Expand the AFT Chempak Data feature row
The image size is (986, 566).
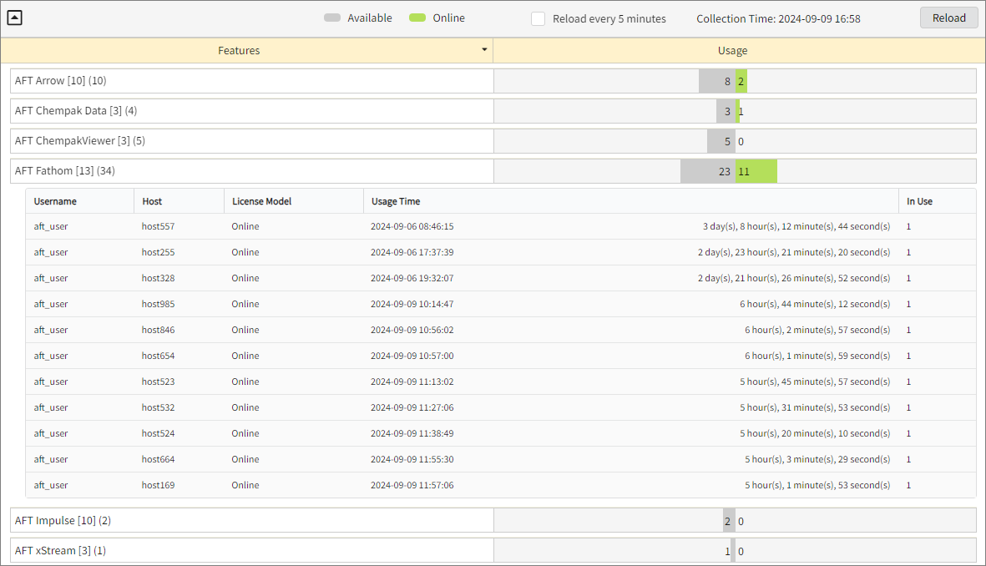coord(250,110)
